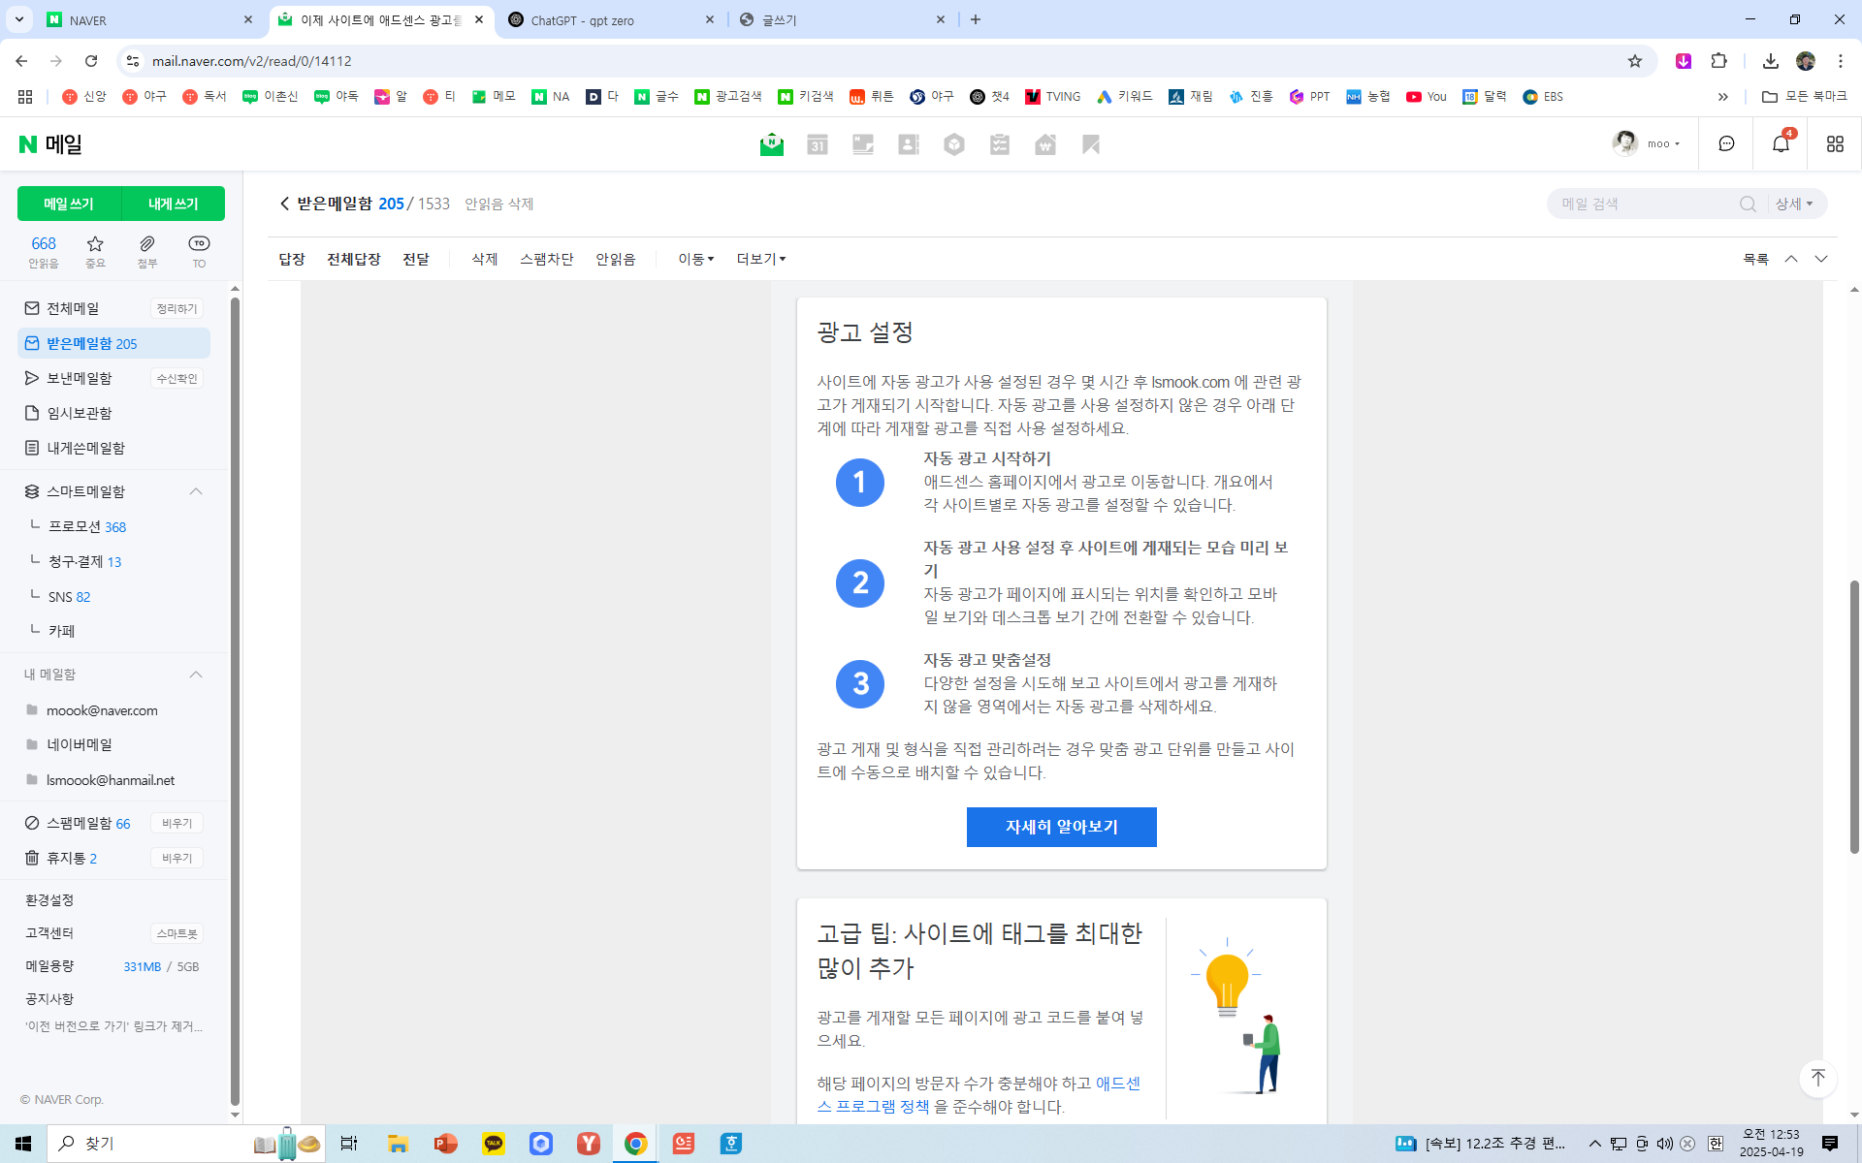
Task: Collapse the 내 메일함 section
Action: [x=196, y=675]
